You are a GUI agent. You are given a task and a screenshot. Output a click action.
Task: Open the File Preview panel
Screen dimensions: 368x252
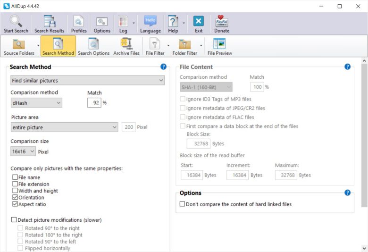pyautogui.click(x=220, y=46)
